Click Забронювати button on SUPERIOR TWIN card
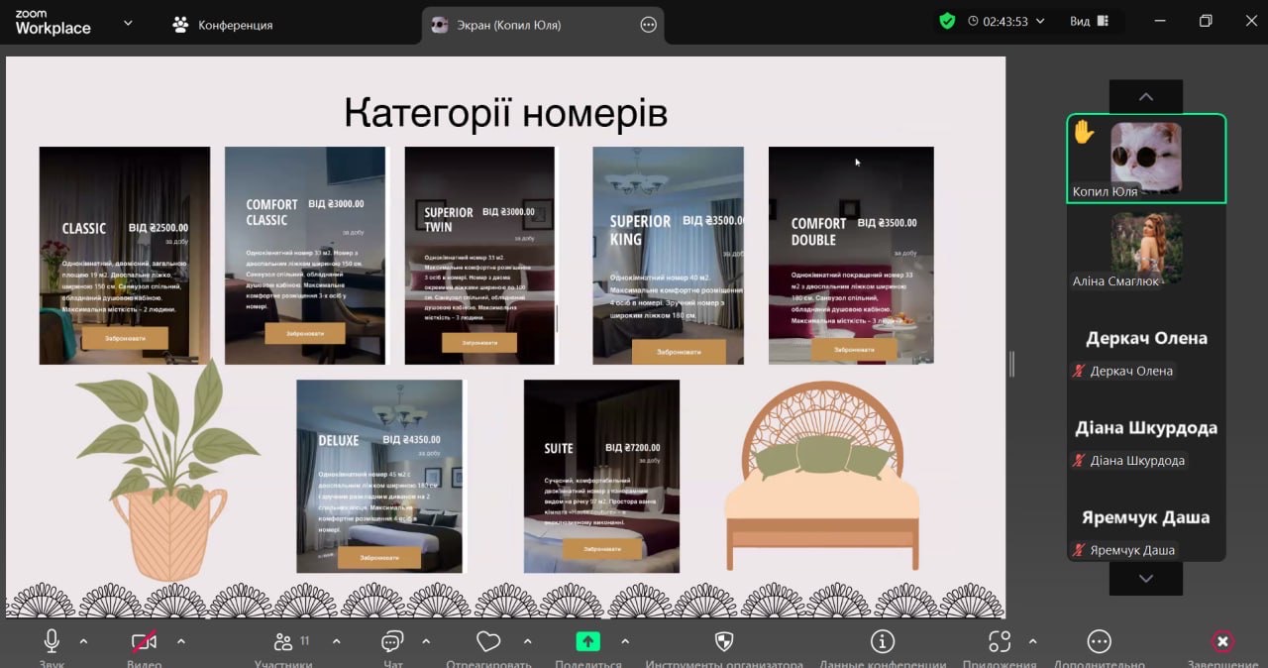 coord(479,343)
